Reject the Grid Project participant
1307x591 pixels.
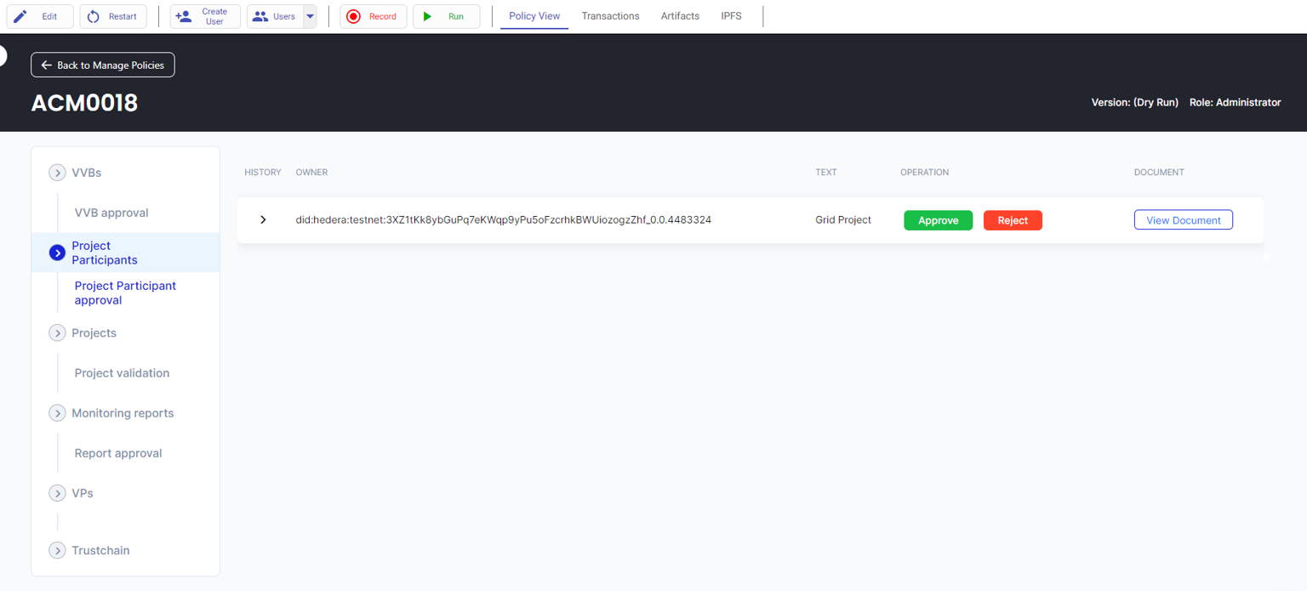(1013, 220)
